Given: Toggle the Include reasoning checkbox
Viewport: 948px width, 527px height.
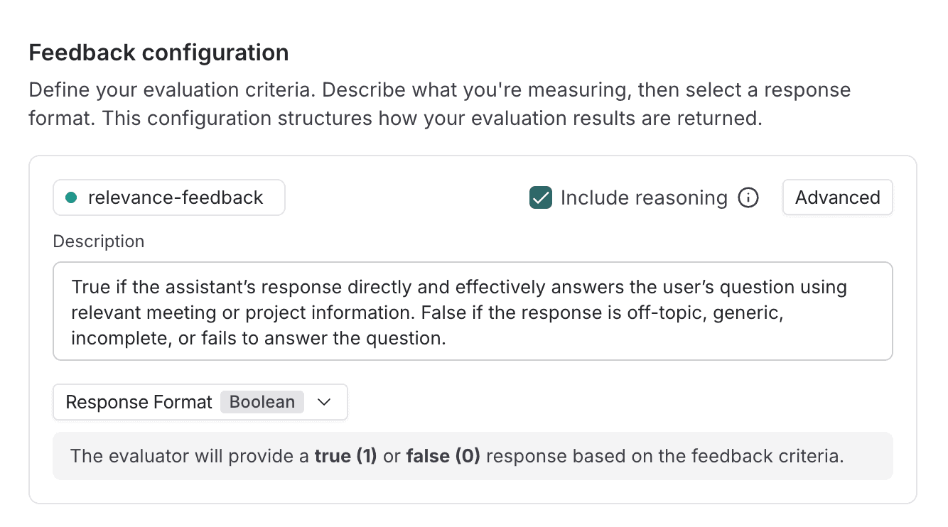Looking at the screenshot, I should (541, 198).
